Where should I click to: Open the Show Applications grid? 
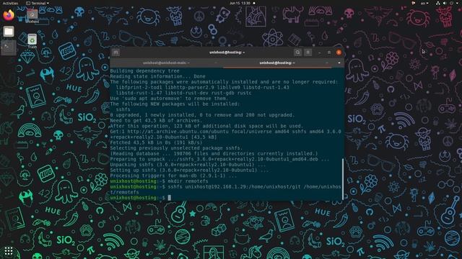(9, 251)
